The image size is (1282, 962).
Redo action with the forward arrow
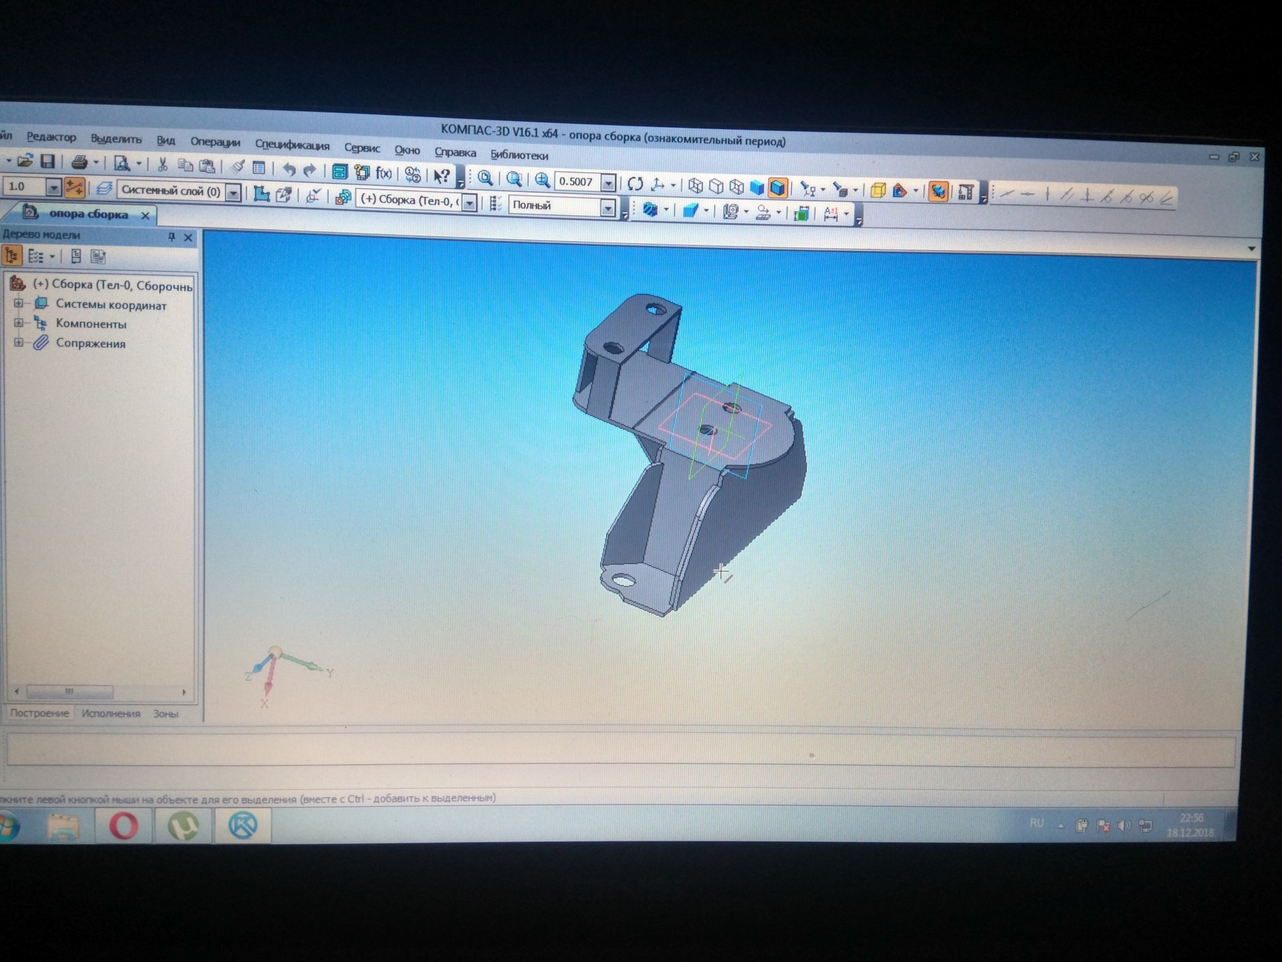click(310, 170)
